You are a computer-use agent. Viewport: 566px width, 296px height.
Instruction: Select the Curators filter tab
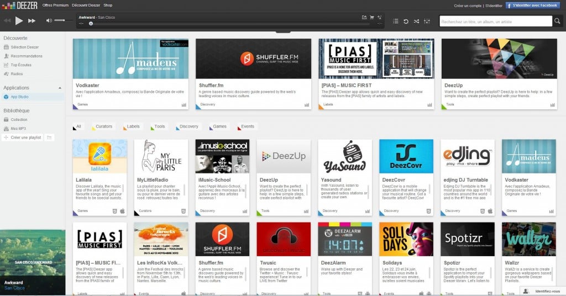[x=102, y=127]
